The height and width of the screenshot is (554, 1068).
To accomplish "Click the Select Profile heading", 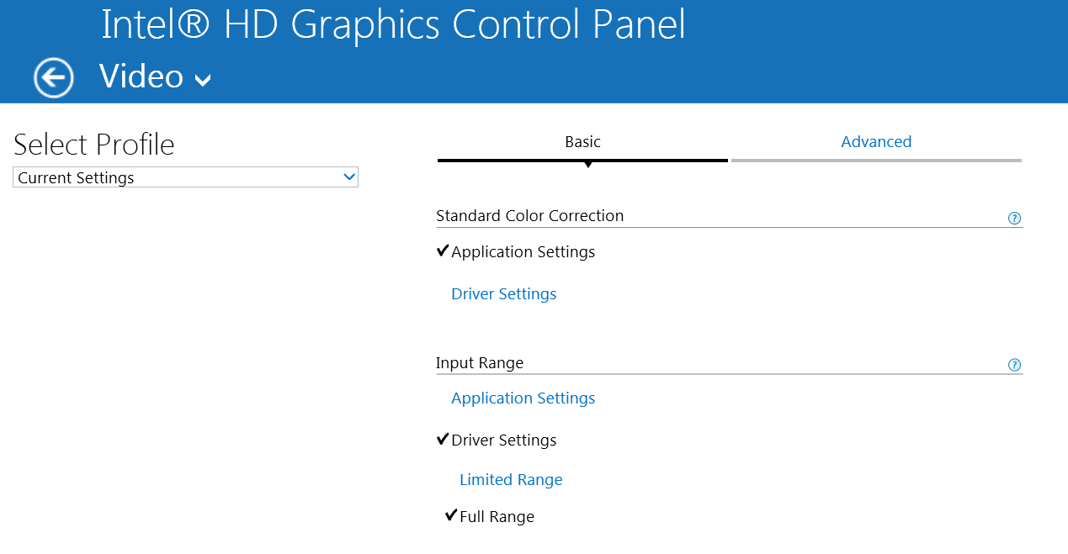I will pyautogui.click(x=94, y=145).
